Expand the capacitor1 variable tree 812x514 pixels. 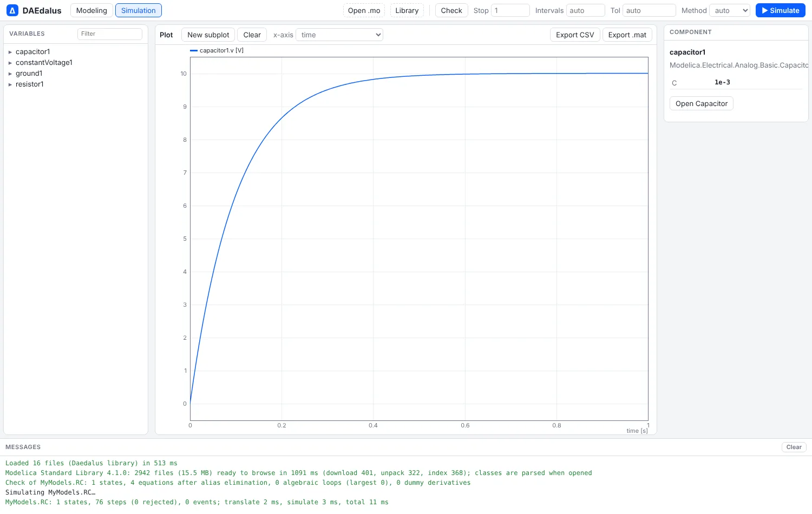(10, 52)
